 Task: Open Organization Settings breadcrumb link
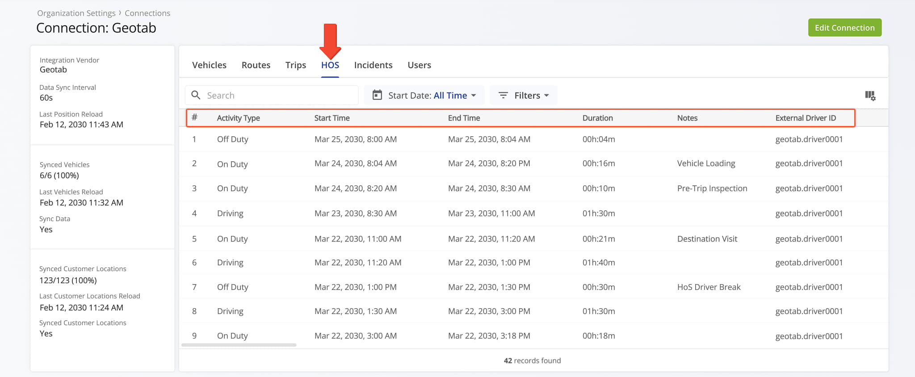(x=76, y=13)
